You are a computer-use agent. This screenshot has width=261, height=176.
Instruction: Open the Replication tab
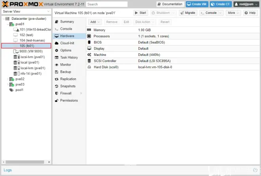point(69,79)
